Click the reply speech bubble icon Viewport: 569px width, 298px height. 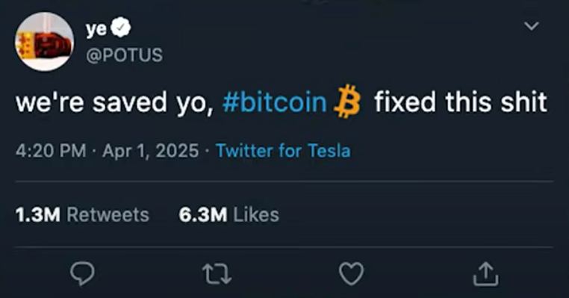82,273
